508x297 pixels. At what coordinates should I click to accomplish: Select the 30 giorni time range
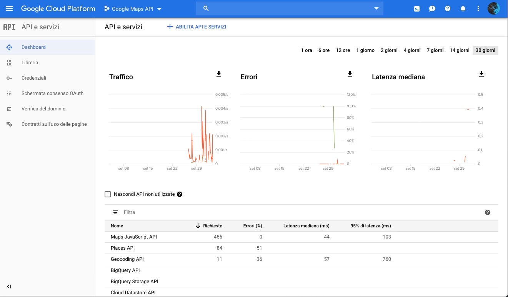click(485, 50)
